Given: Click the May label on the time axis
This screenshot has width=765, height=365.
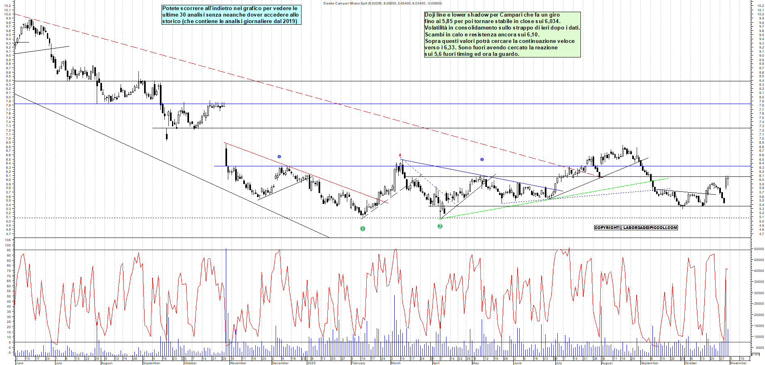Looking at the screenshot, I should pyautogui.click(x=476, y=363).
